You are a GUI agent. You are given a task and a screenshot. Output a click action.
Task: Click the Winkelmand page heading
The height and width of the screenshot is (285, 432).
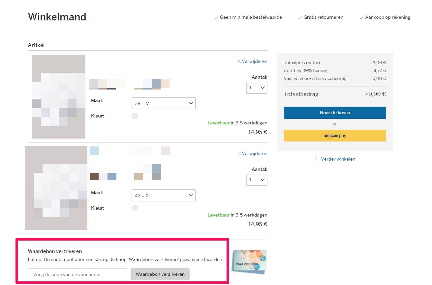click(x=57, y=17)
